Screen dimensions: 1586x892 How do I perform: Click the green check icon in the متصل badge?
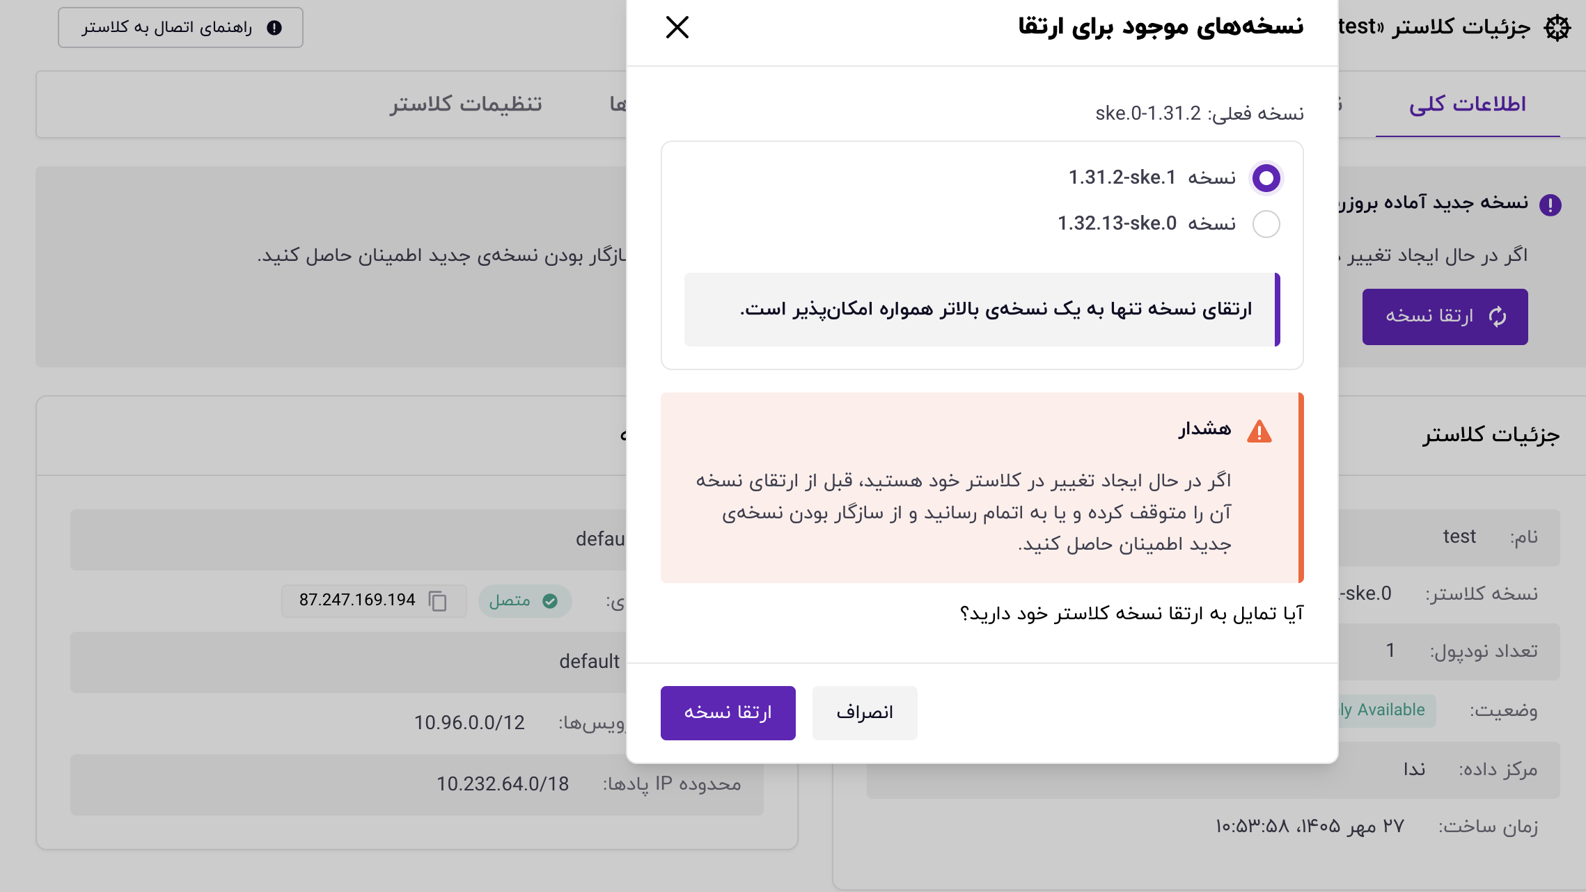(550, 600)
